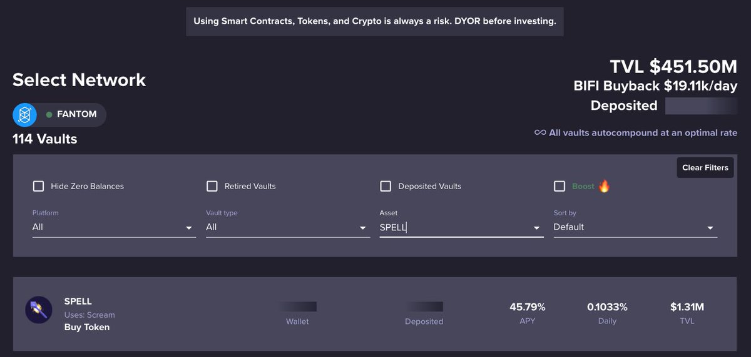
Task: Click the Clear Filters button
Action: coord(705,167)
